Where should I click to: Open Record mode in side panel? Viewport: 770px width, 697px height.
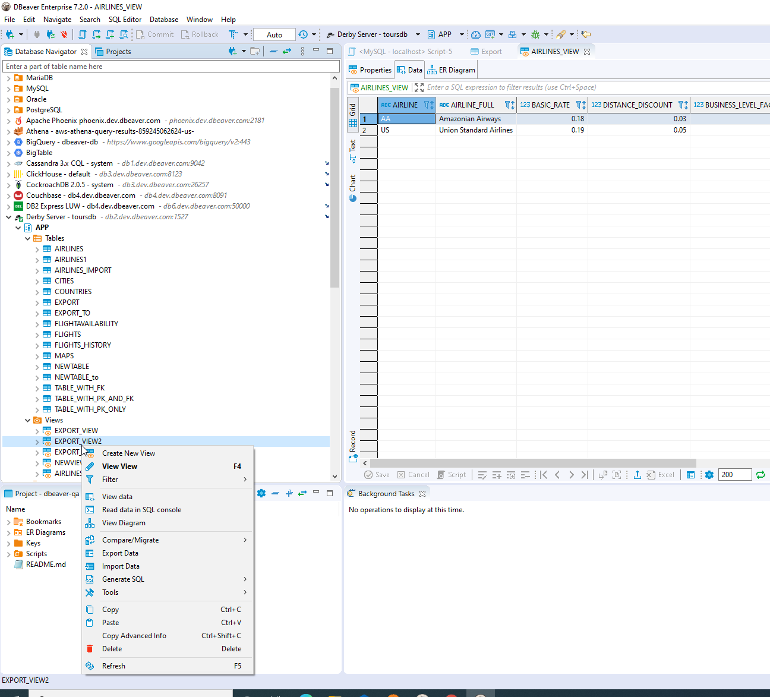353,446
